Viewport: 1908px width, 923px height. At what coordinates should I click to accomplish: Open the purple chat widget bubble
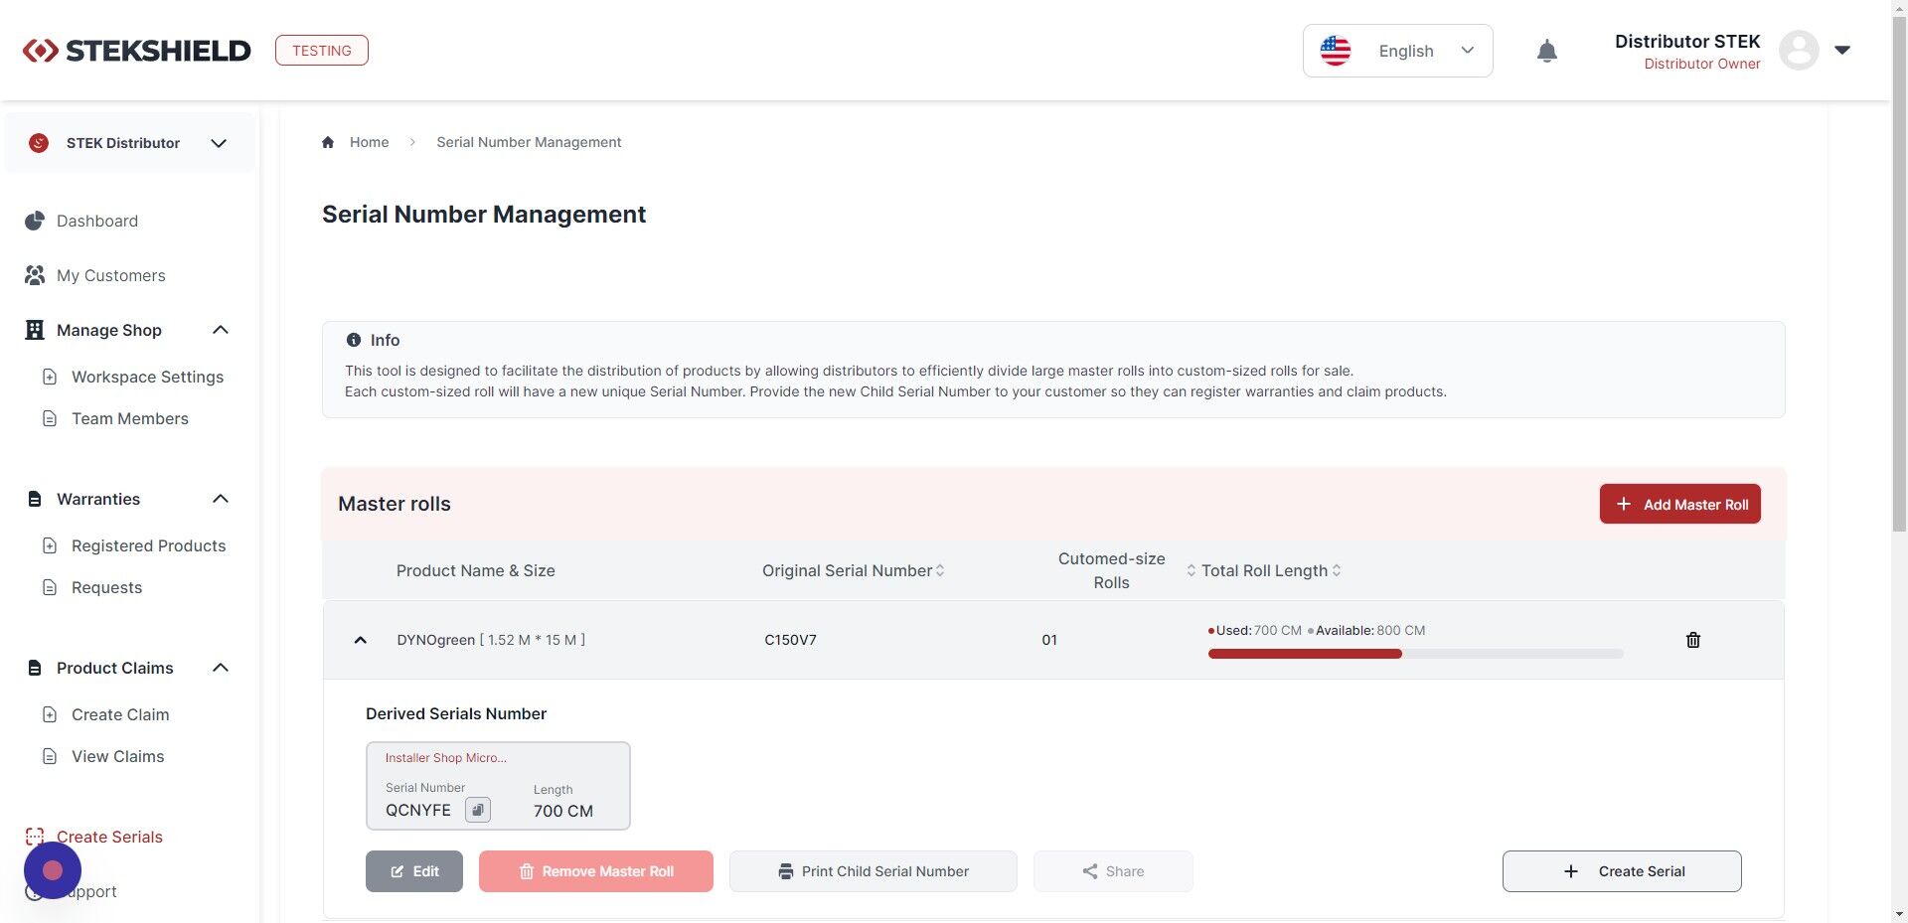click(53, 870)
